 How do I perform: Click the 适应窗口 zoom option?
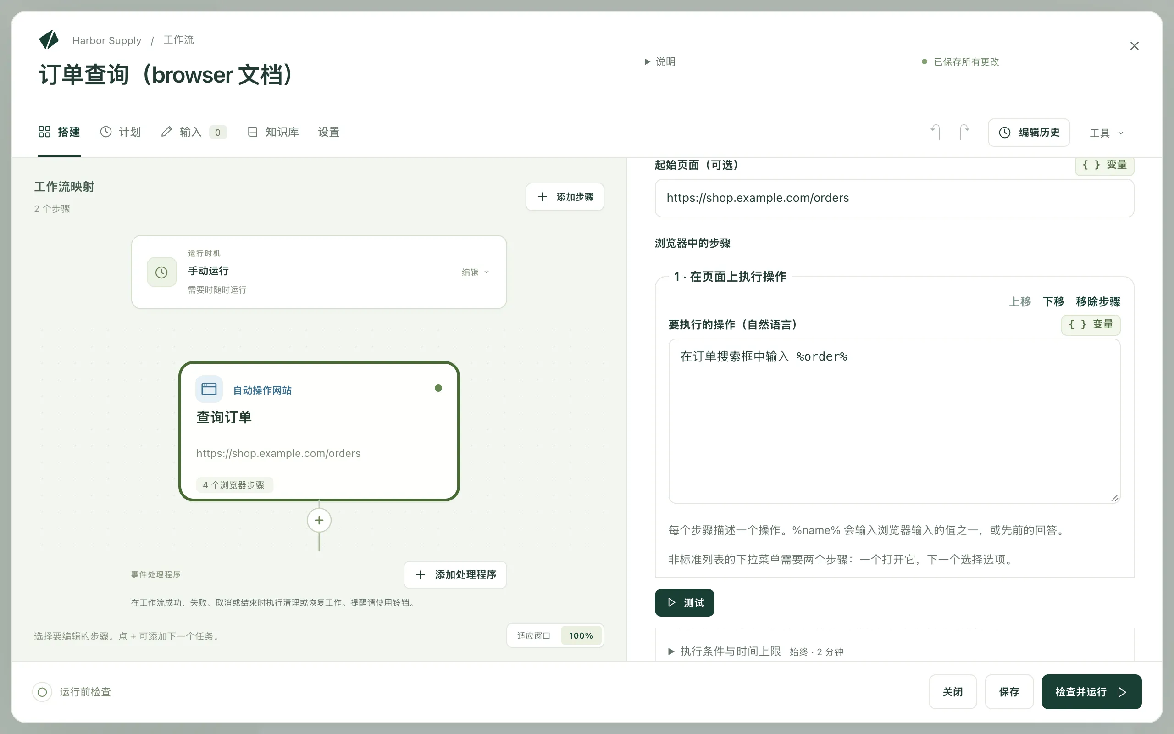(534, 636)
